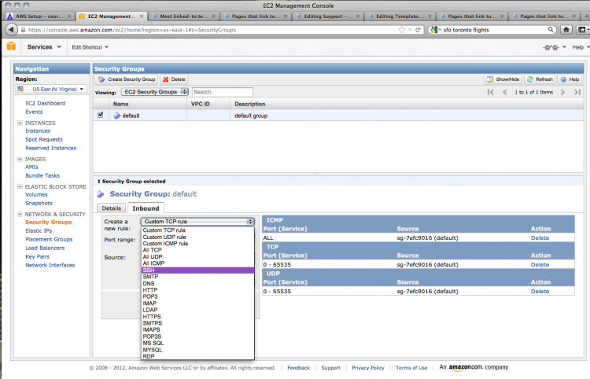590x379 pixels.
Task: Open the region selector US East (N. Virginia)
Action: (x=51, y=89)
